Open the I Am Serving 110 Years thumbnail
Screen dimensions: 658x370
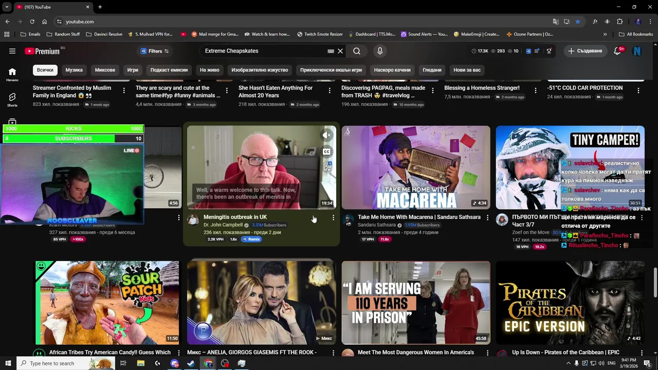coord(416,303)
